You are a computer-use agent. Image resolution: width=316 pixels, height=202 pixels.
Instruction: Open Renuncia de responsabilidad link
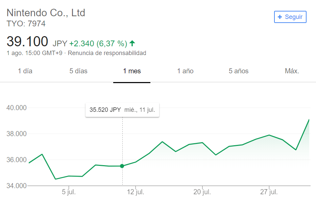tap(107, 53)
